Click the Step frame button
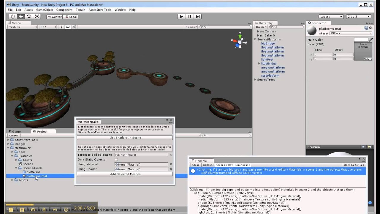This screenshot has height=214, width=380. pos(198,17)
